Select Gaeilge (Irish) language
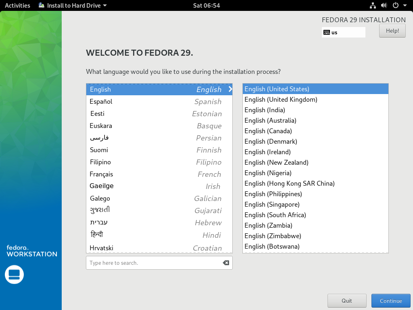The width and height of the screenshot is (413, 310). tap(159, 186)
